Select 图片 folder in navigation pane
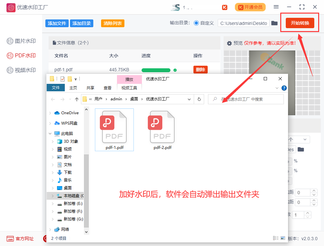 pos(64,157)
